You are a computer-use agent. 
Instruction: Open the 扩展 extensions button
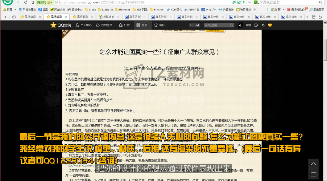tap(276, 10)
